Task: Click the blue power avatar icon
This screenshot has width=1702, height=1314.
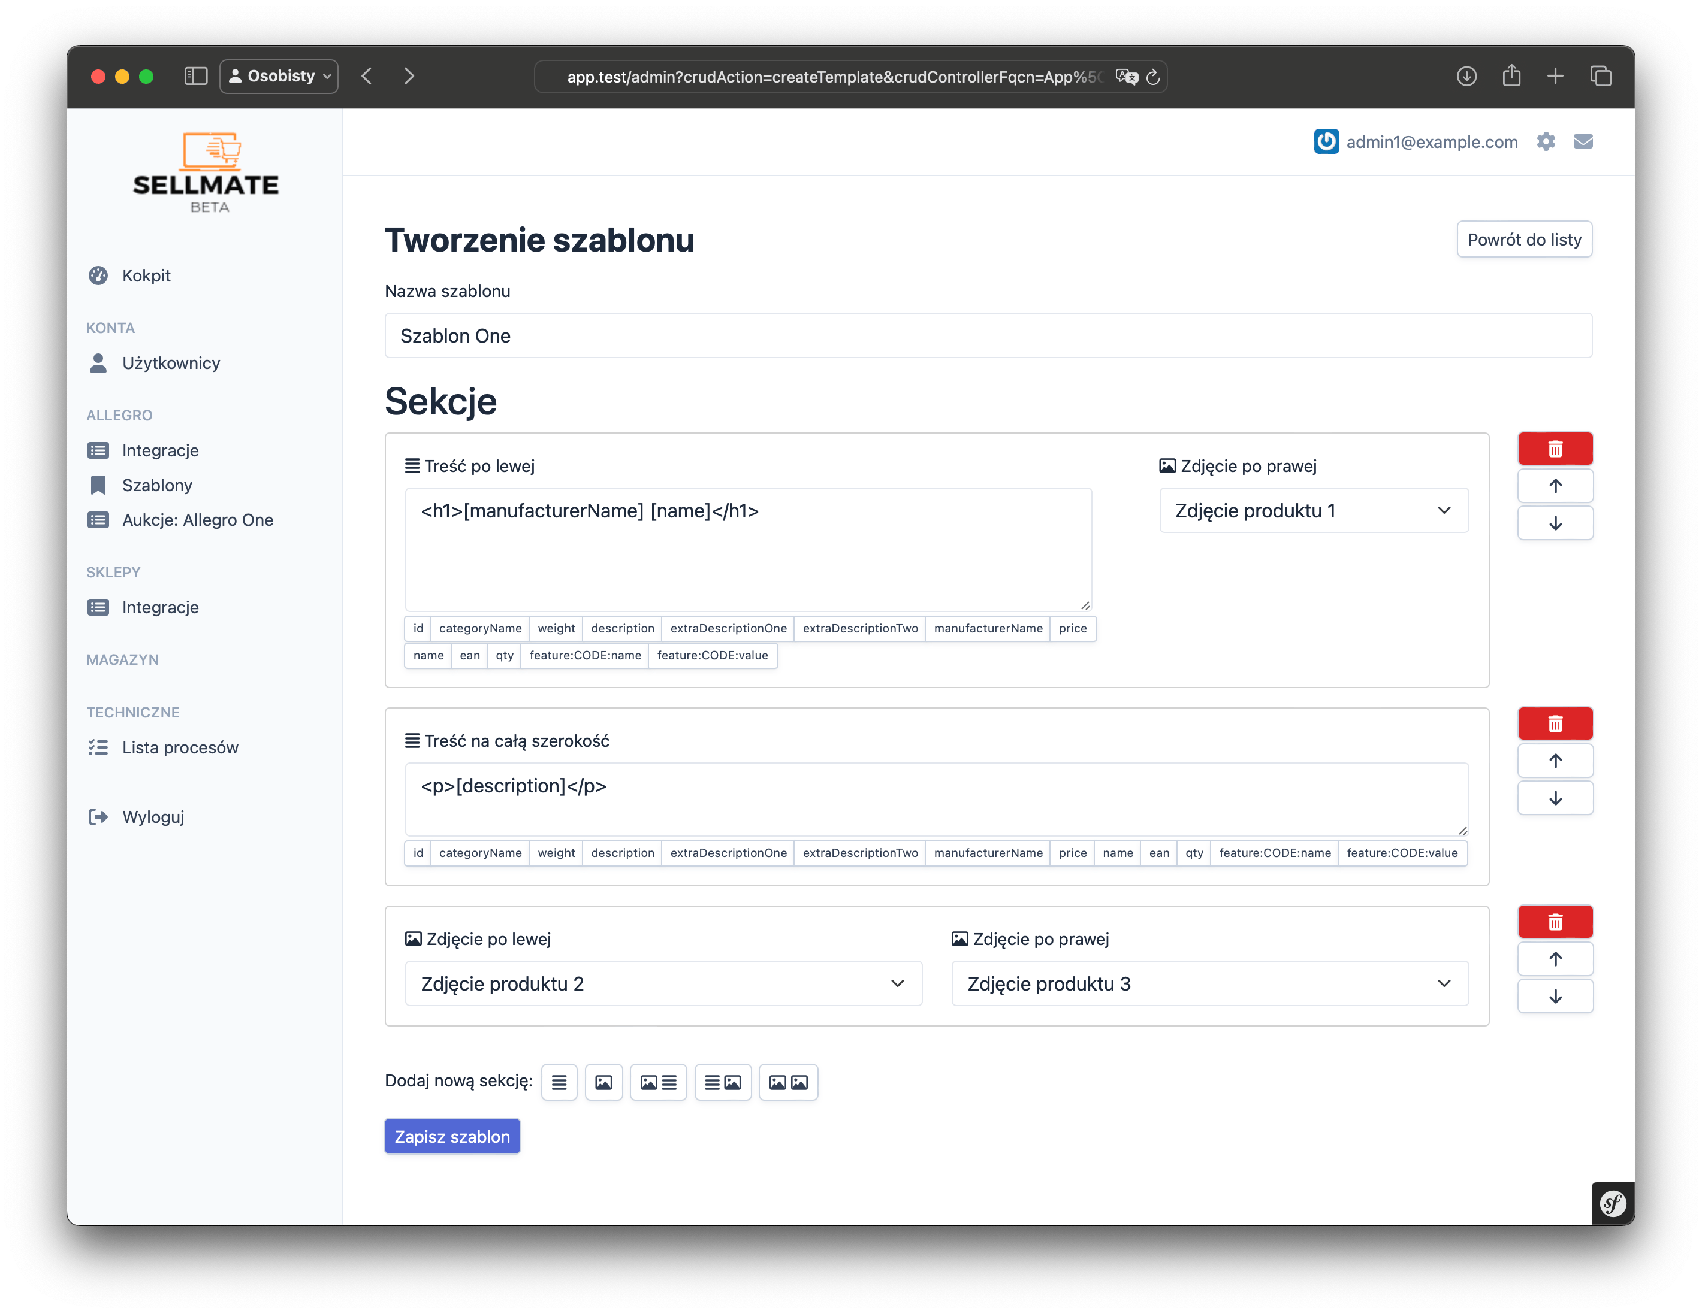Action: click(1326, 142)
